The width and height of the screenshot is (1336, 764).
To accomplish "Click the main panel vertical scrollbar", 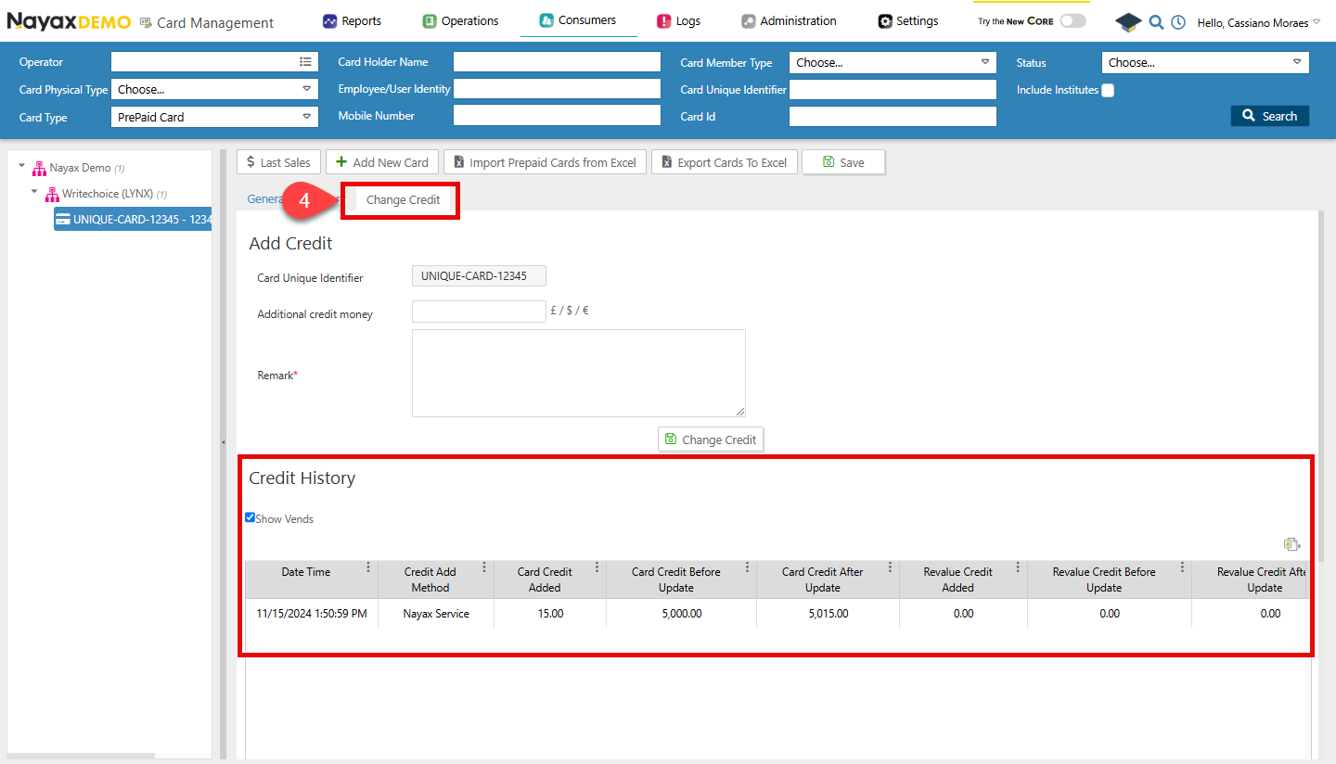I will tap(1321, 385).
